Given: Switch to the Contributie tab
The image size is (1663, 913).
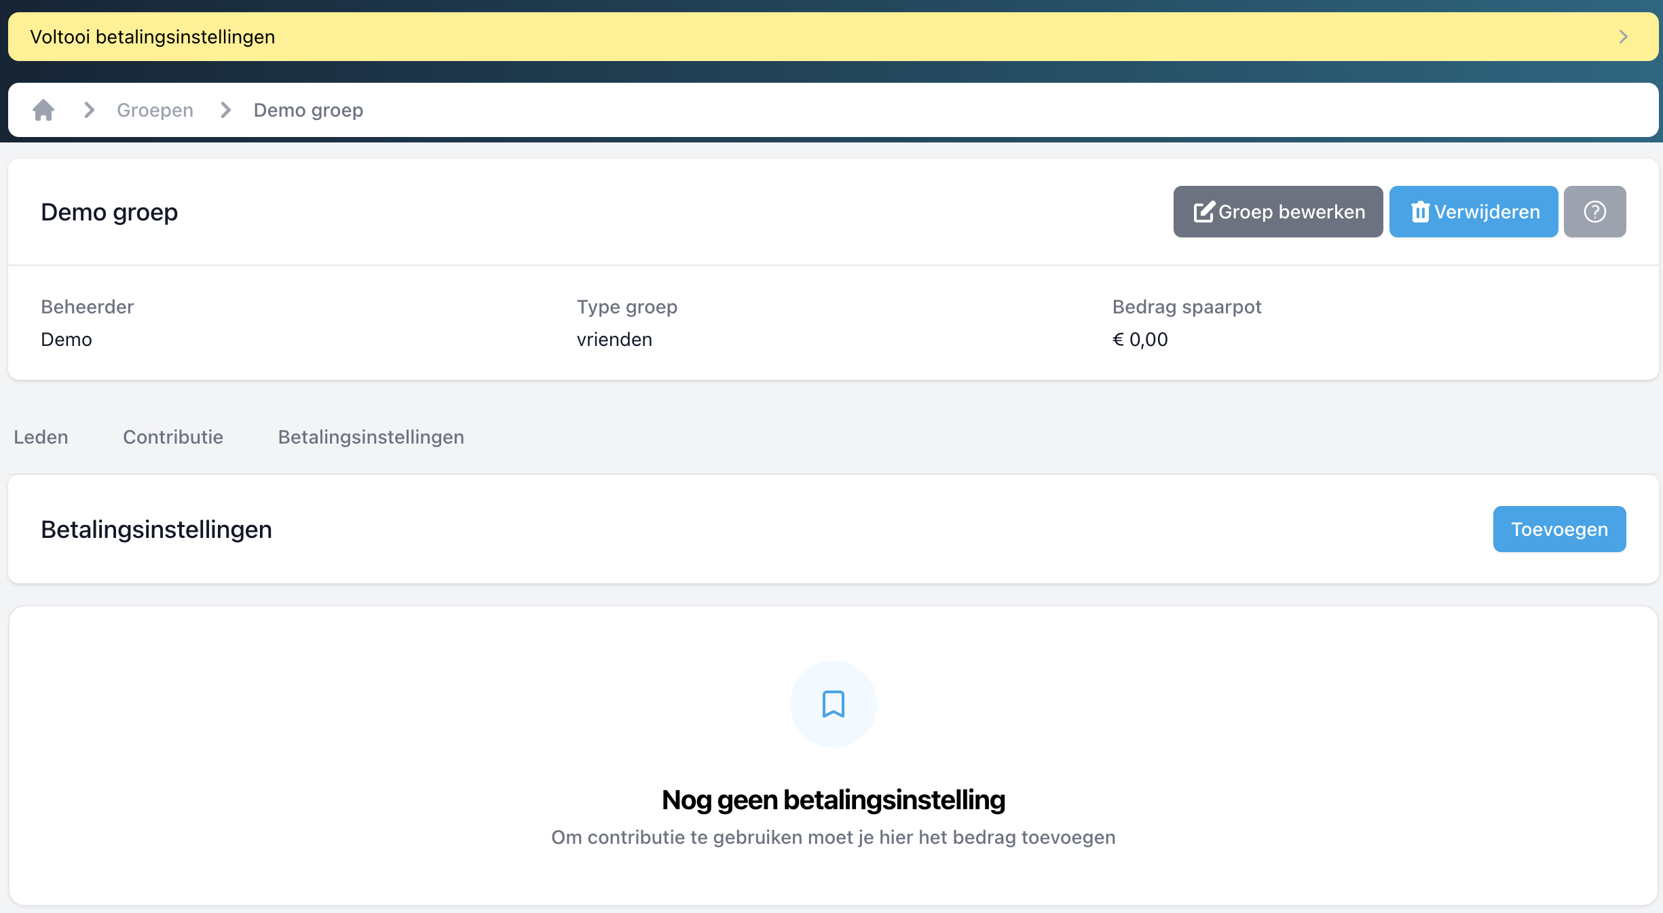Looking at the screenshot, I should click(x=173, y=437).
